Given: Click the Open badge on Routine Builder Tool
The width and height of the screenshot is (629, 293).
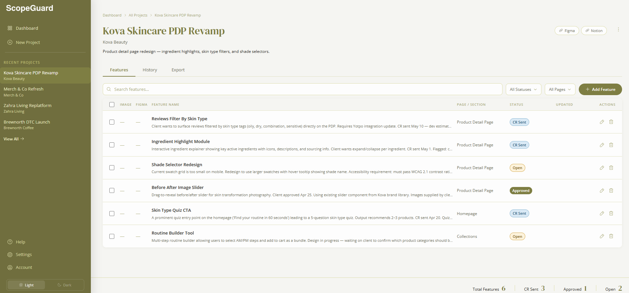Looking at the screenshot, I should point(517,237).
